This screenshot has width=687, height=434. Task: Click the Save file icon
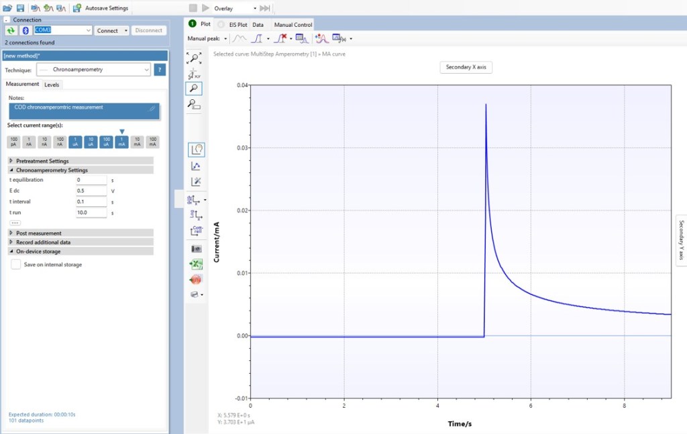point(20,8)
